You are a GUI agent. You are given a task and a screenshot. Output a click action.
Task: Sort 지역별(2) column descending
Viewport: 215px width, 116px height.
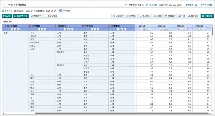[69, 29]
